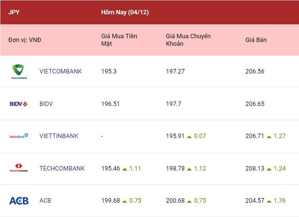299x217 pixels.
Task: Open the ACB bank name link
Action: tap(45, 200)
